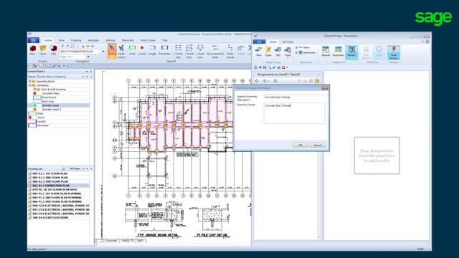Viewport: 459px width, 258px height.
Task: Click the Assembly Notes text area
Action: 294,113
